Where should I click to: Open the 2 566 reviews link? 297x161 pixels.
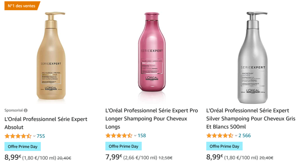244,136
